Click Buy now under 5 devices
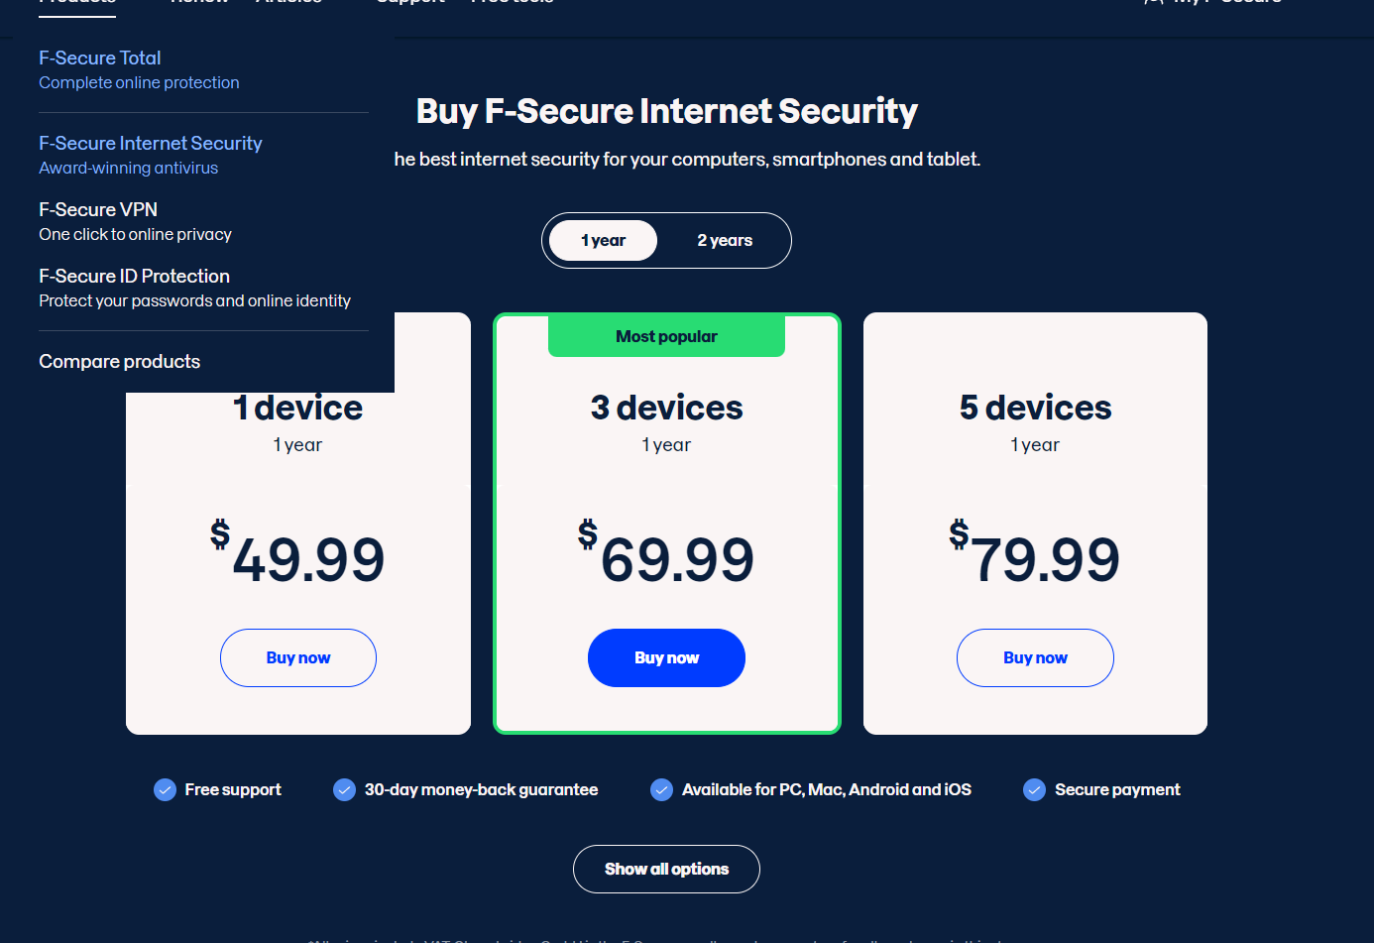The height and width of the screenshot is (943, 1374). [x=1035, y=657]
